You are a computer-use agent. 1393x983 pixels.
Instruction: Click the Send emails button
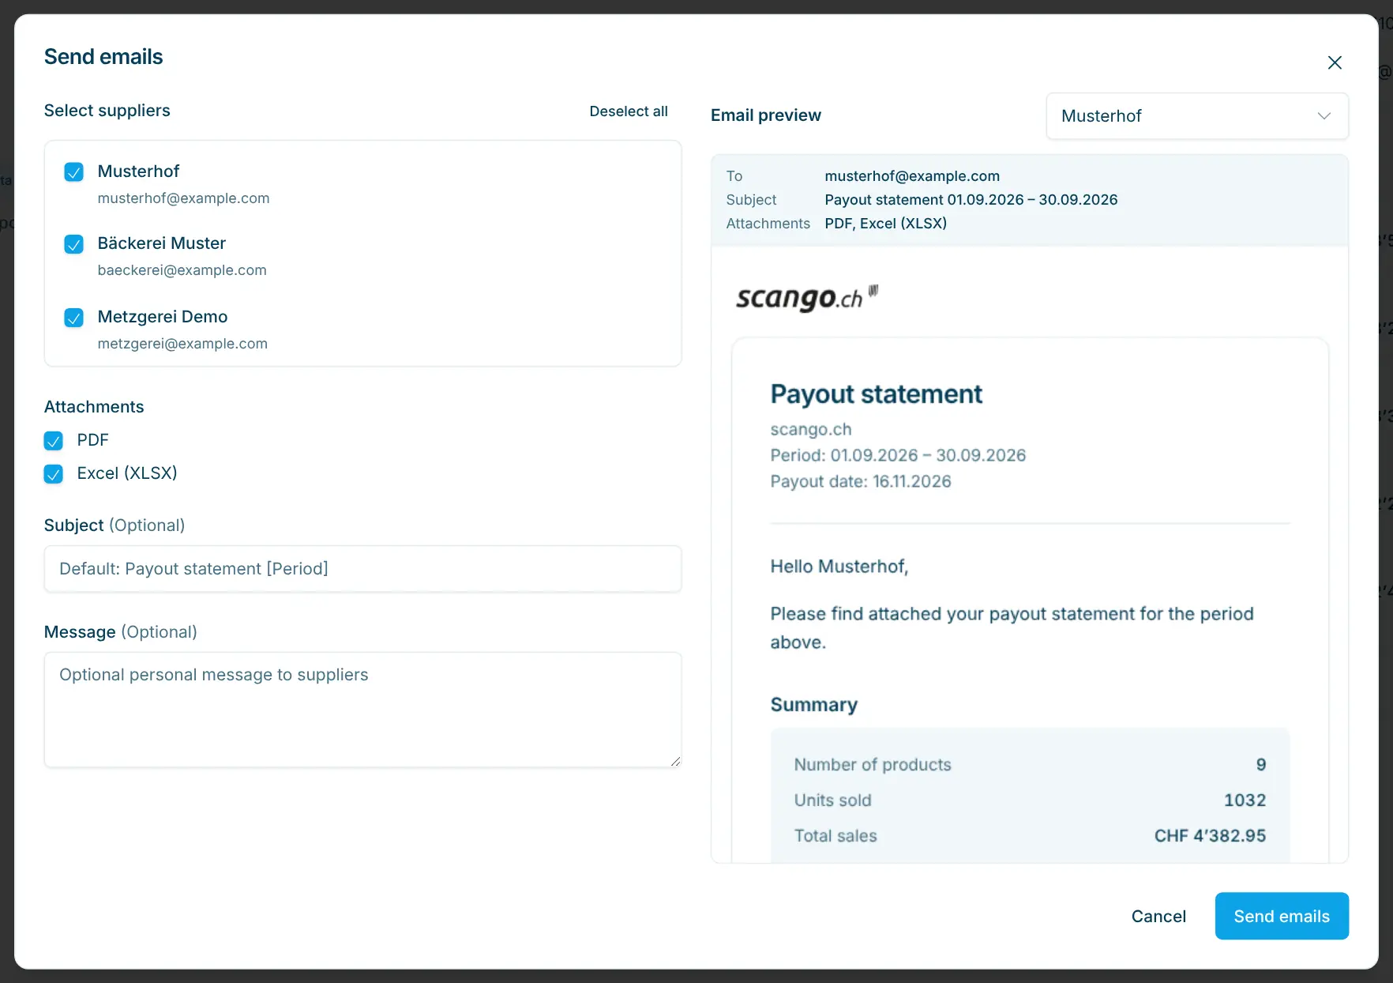coord(1282,916)
